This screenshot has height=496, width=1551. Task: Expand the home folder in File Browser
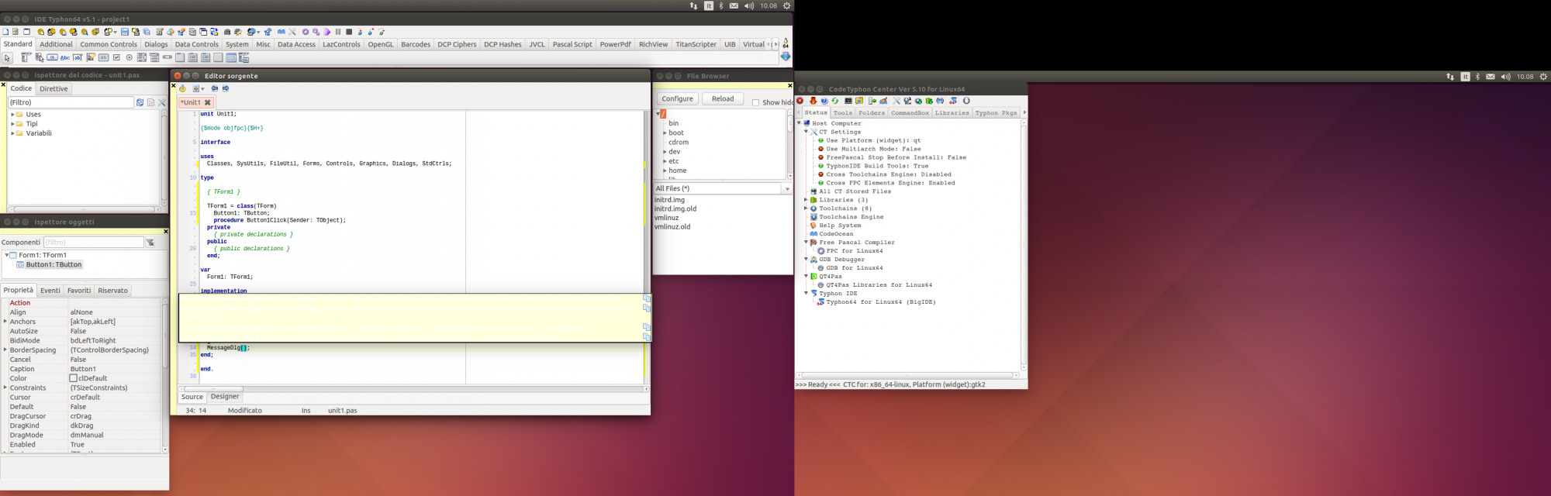click(x=665, y=170)
